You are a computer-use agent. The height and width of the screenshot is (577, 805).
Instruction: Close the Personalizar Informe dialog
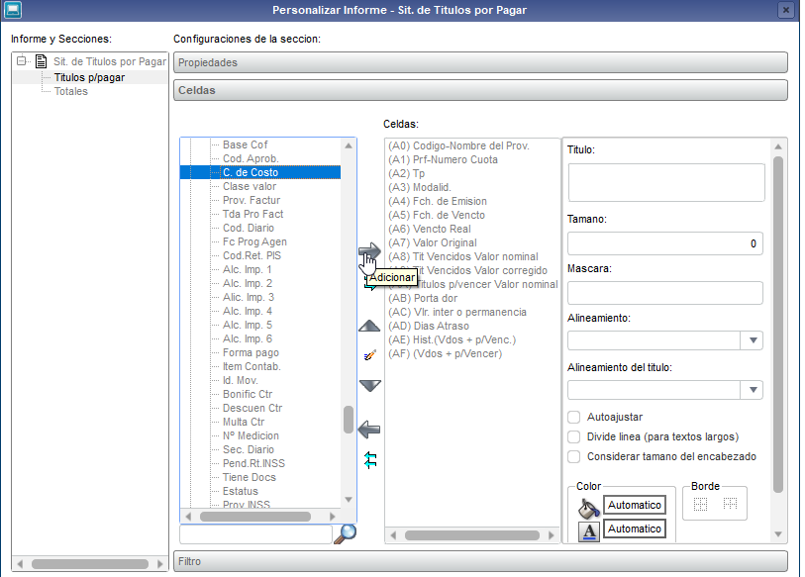pos(786,10)
